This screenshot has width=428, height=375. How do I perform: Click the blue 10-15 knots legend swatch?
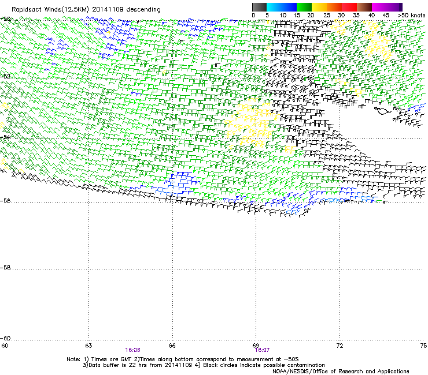coord(289,7)
